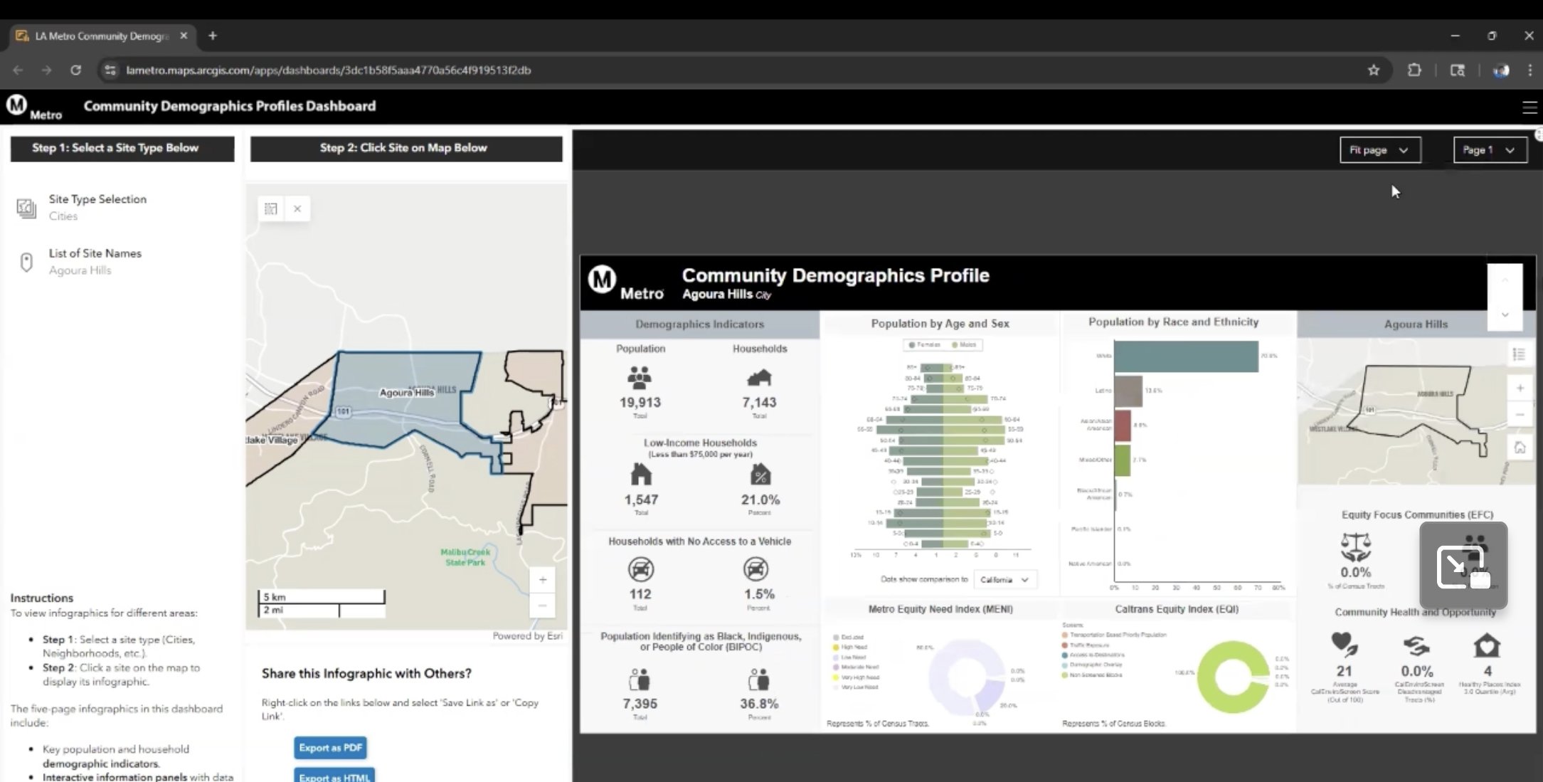Open the browser extensions menu
The height and width of the screenshot is (782, 1543).
(x=1414, y=70)
